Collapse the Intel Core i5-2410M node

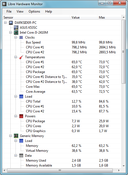(10, 33)
